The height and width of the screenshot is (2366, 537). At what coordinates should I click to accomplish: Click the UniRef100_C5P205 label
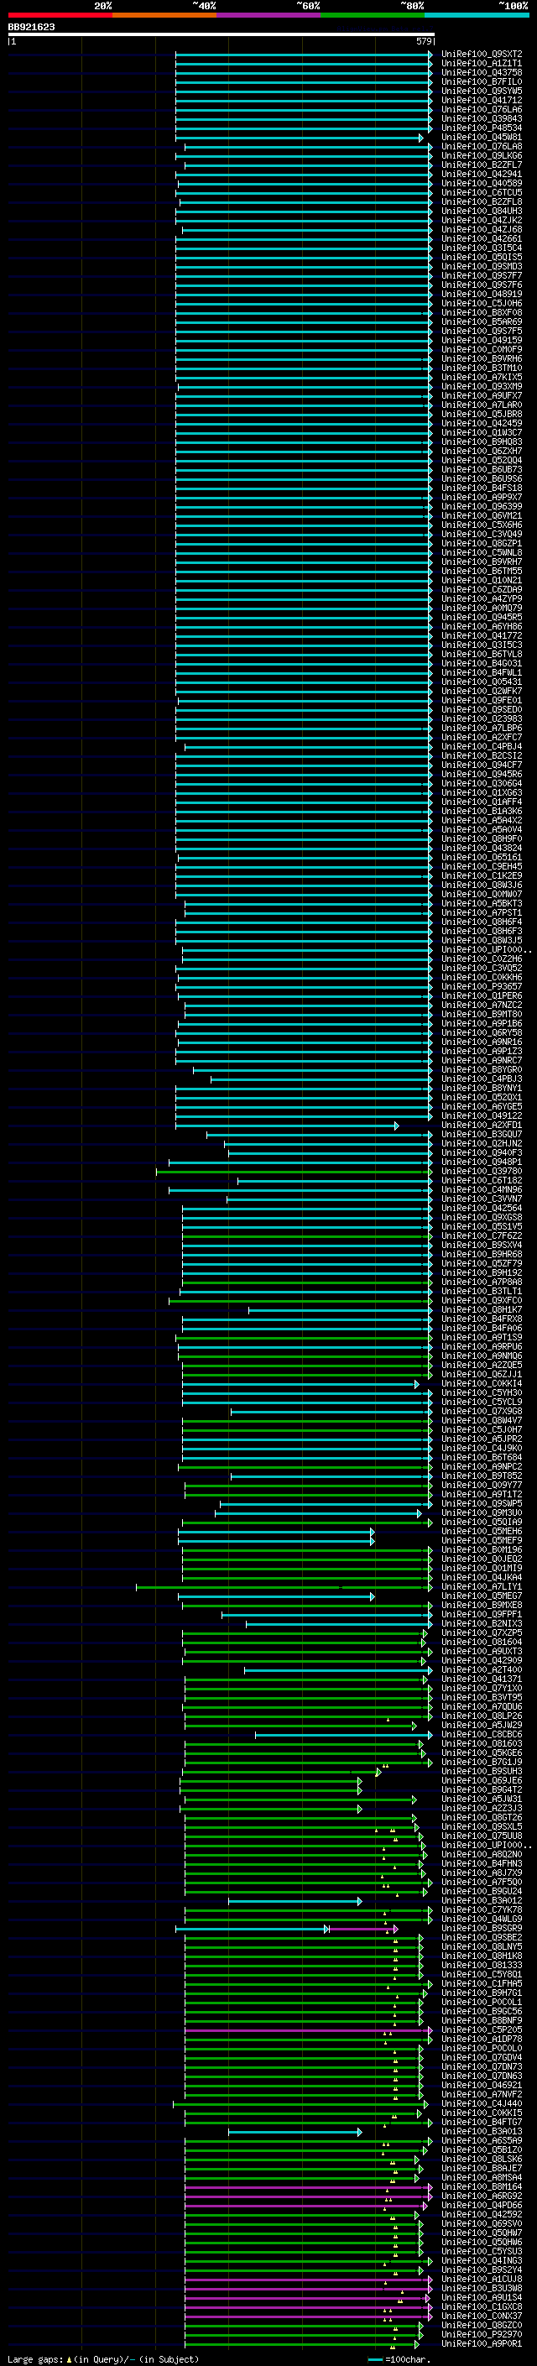pyautogui.click(x=482, y=2029)
